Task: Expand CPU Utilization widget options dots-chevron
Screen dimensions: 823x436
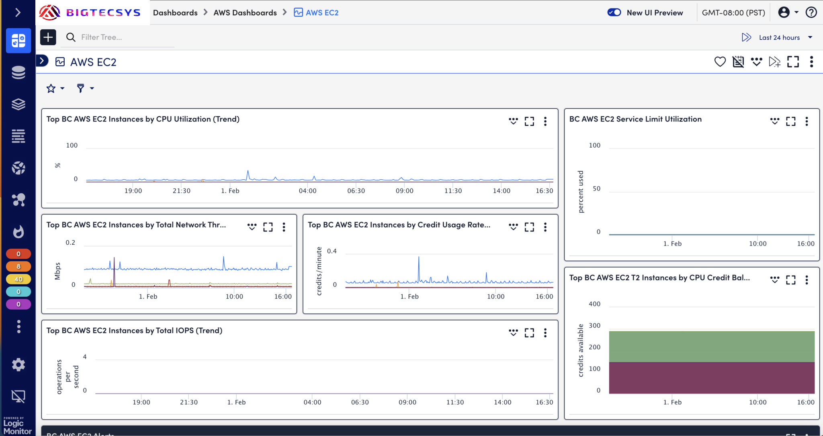Action: (x=513, y=121)
